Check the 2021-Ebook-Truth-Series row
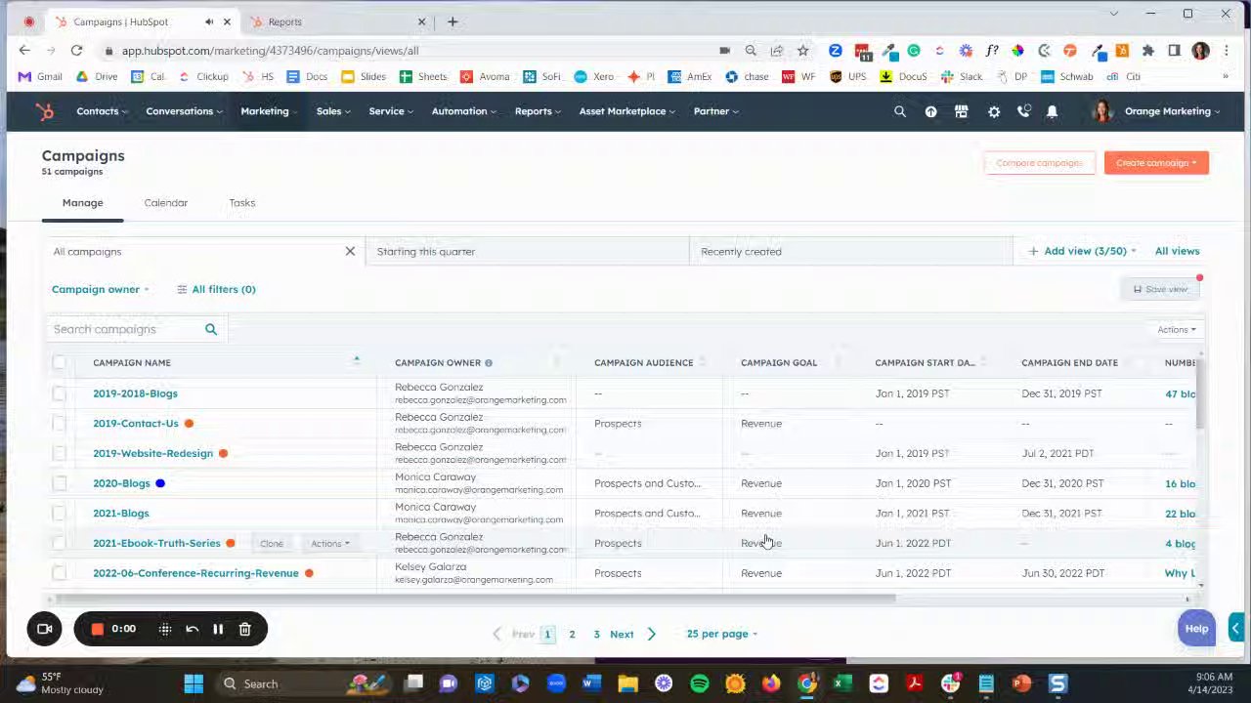The height and width of the screenshot is (703, 1251). pos(60,543)
